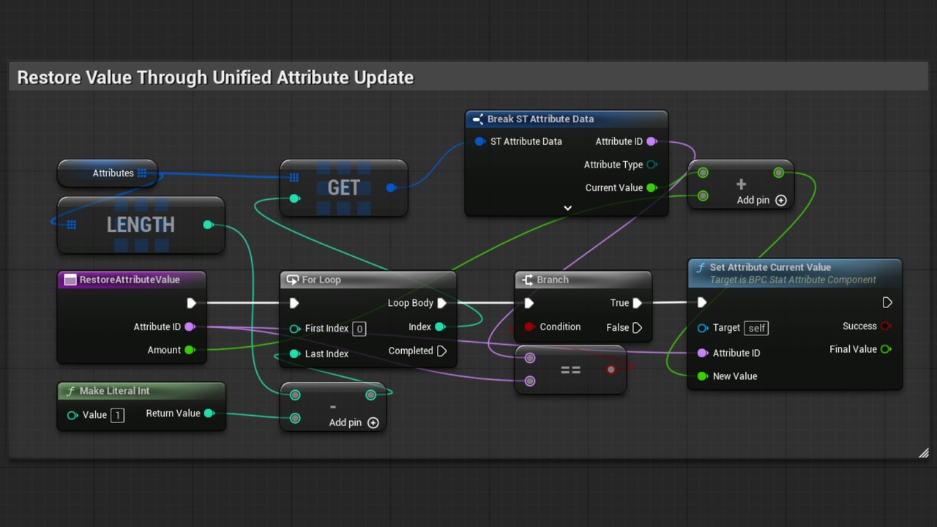Click the Target input pin

pyautogui.click(x=703, y=328)
